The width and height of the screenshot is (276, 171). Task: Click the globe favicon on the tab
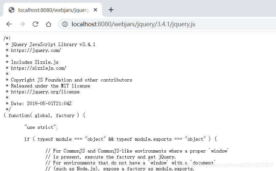pos(12,10)
